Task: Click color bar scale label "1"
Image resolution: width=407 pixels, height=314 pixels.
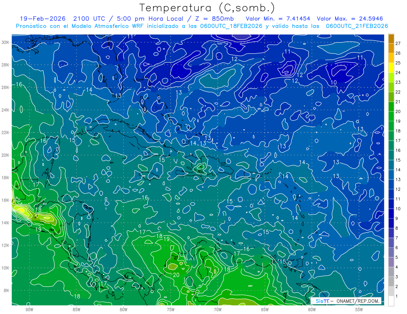Action: [397, 296]
